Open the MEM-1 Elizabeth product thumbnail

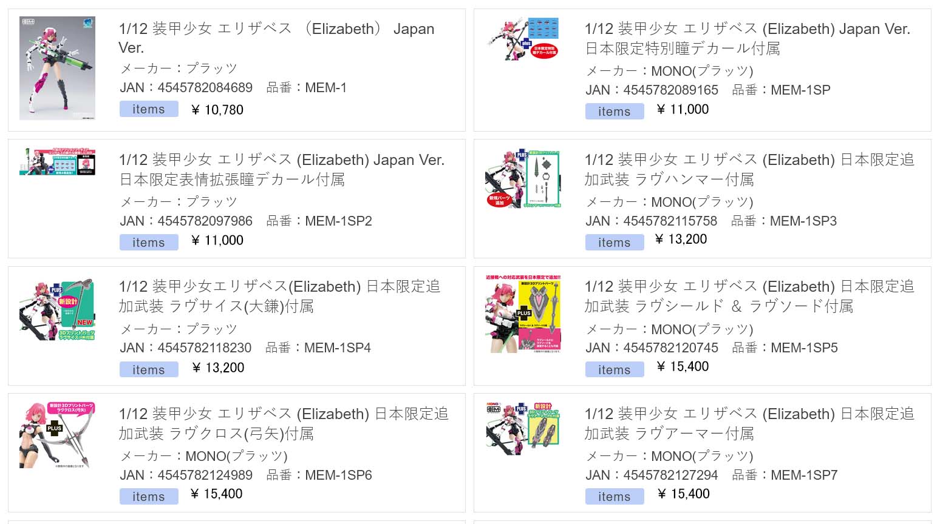57,68
